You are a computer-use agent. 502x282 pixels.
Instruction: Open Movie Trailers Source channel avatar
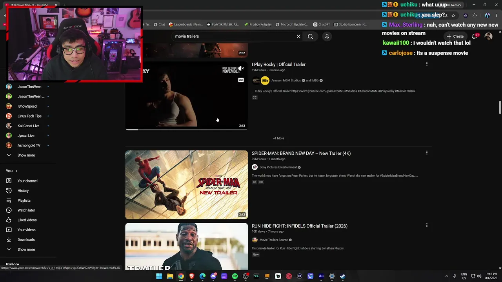[x=255, y=240]
